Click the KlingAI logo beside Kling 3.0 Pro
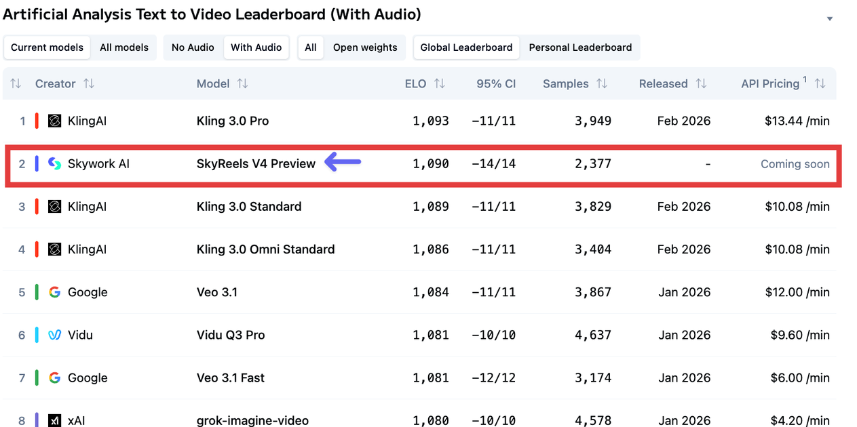The image size is (857, 427). click(55, 121)
